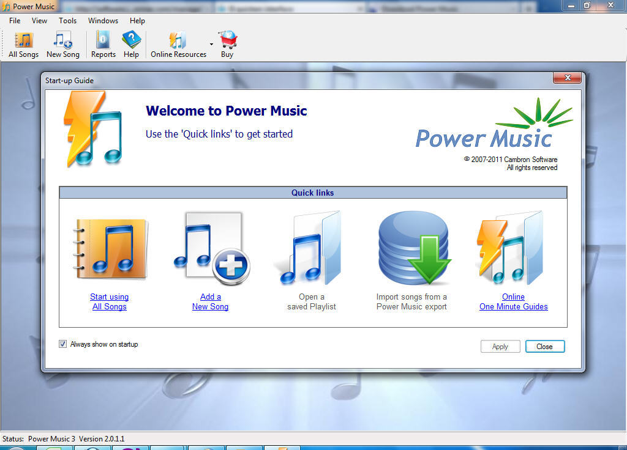Open Online Resources toolbar icon
627x450 pixels.
[x=178, y=45]
